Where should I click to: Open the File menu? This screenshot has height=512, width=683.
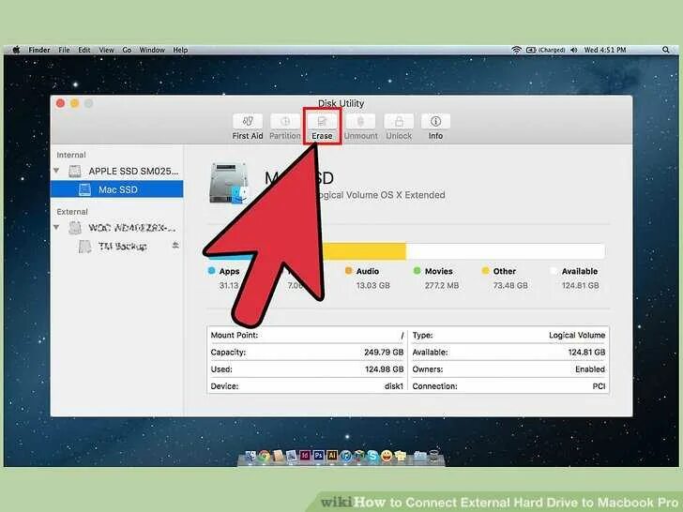click(x=64, y=50)
